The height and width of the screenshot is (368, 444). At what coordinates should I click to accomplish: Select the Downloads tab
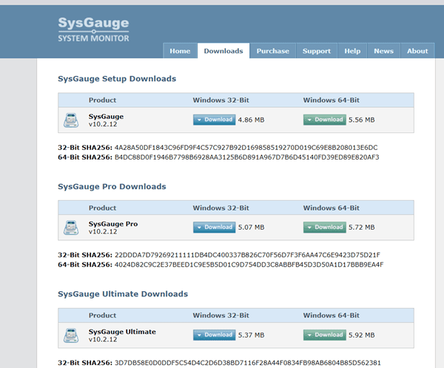point(223,51)
